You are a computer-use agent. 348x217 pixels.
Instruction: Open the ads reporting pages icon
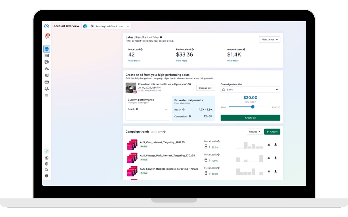tap(47, 62)
